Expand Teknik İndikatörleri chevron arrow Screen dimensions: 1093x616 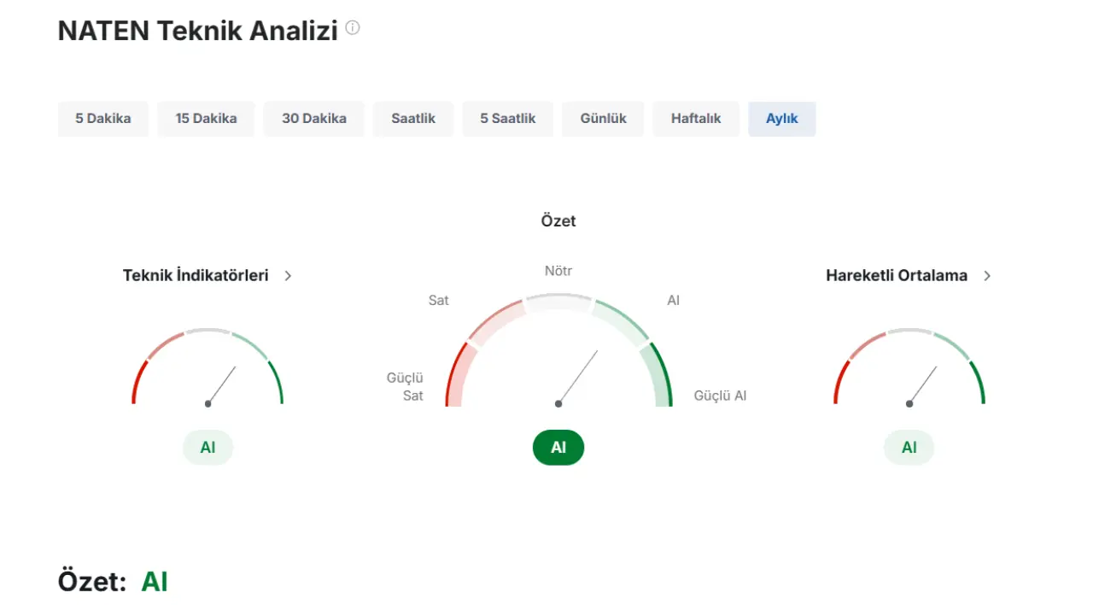tap(288, 276)
